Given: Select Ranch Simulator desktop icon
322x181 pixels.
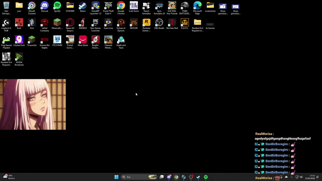Looking at the screenshot, I should click(x=146, y=8).
